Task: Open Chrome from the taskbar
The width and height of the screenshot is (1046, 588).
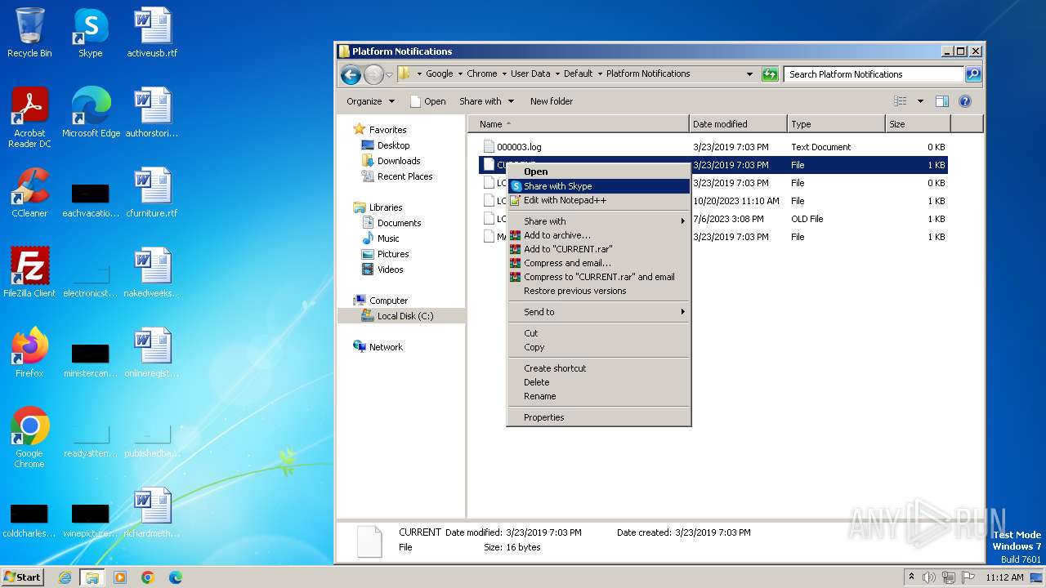Action: [148, 577]
